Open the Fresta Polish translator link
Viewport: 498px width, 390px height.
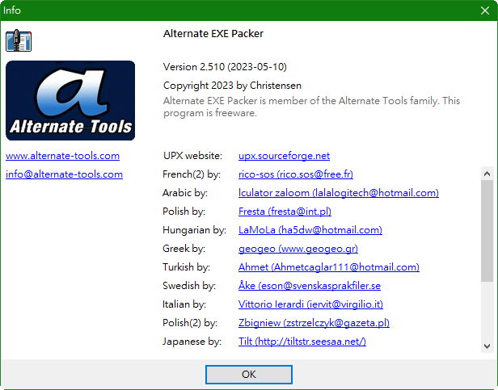285,212
